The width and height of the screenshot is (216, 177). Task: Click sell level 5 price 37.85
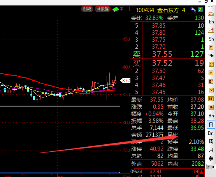(x=158, y=26)
